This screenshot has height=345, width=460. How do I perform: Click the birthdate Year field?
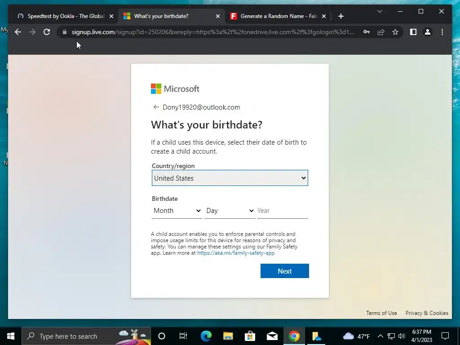(x=283, y=211)
